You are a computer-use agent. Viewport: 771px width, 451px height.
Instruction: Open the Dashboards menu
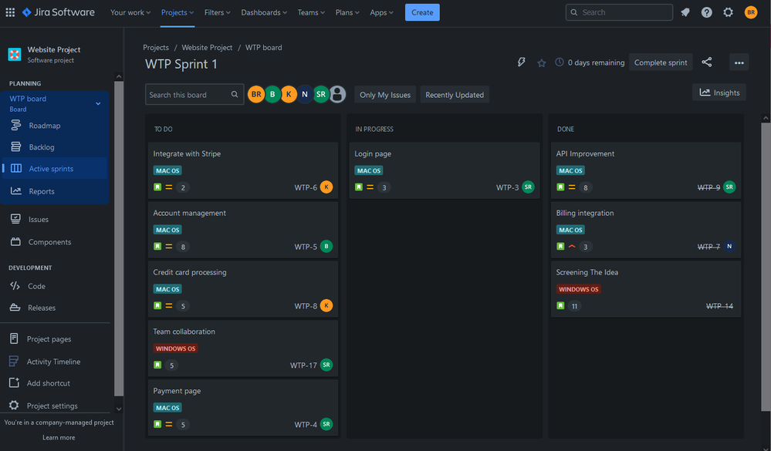[x=264, y=12]
